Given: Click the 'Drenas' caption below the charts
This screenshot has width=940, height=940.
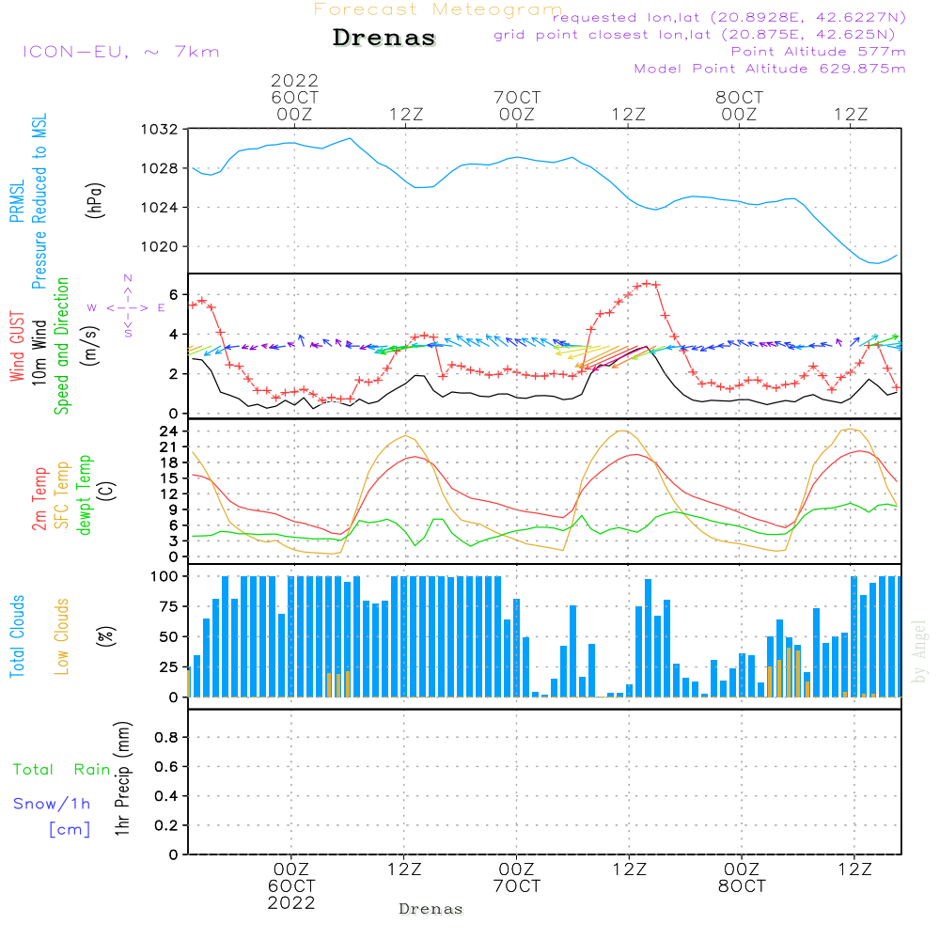Looking at the screenshot, I should click(x=431, y=909).
